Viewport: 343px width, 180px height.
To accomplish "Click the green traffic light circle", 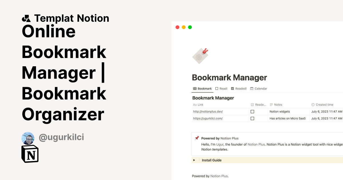I will click(x=190, y=27).
